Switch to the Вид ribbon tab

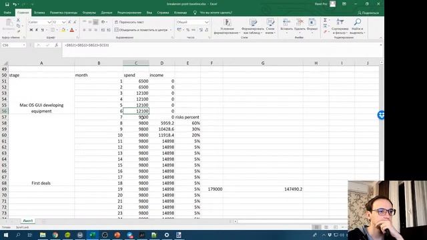click(149, 13)
